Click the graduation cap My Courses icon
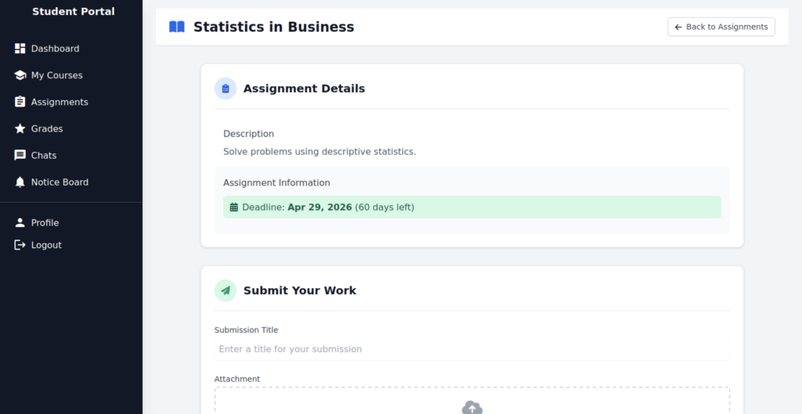The image size is (802, 414). [20, 75]
